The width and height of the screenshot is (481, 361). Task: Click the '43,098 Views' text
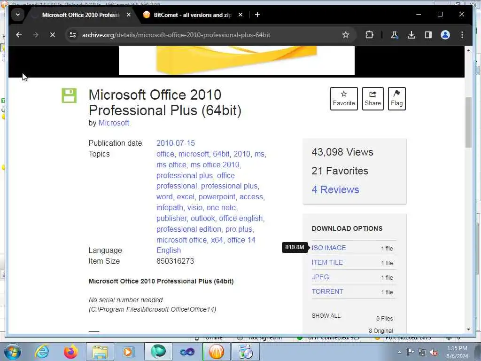342,152
